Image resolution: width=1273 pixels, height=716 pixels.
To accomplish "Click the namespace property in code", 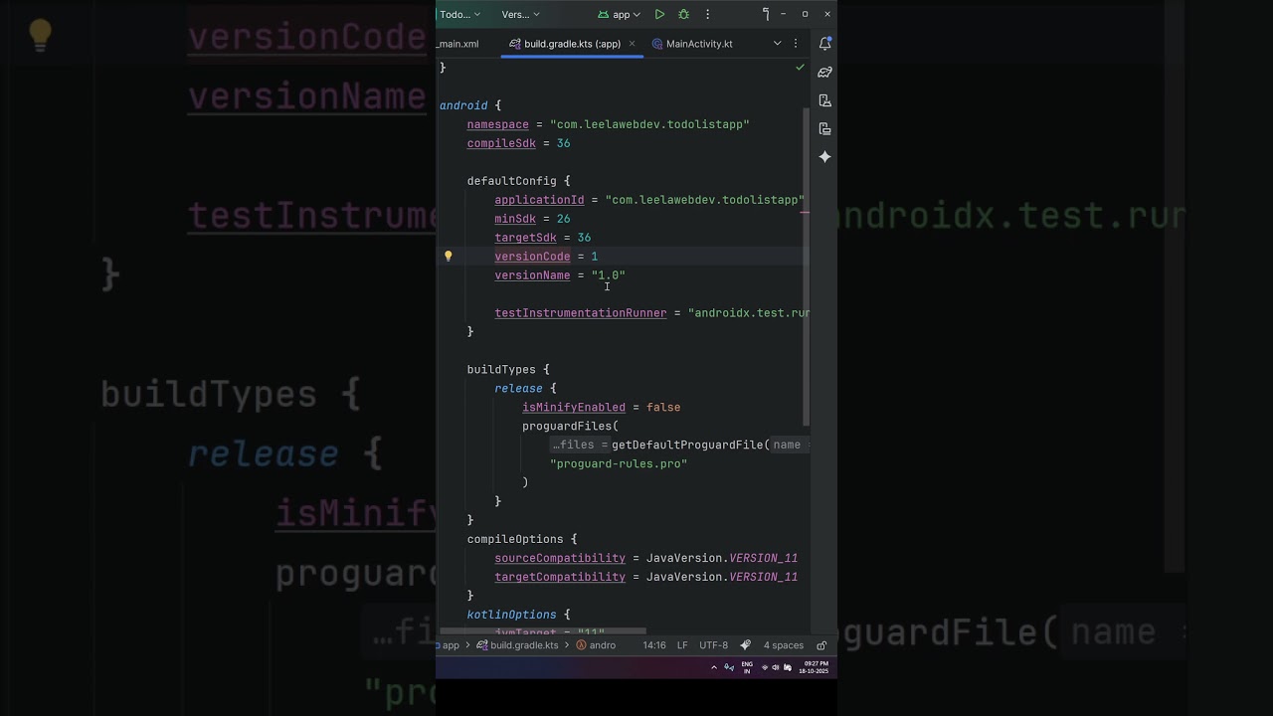I will 497,124.
